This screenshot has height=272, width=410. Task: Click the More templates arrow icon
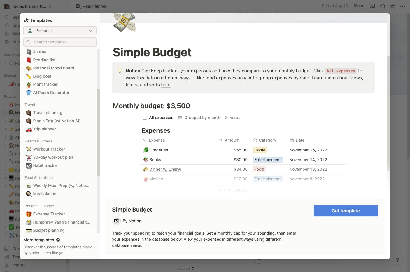tap(58, 240)
